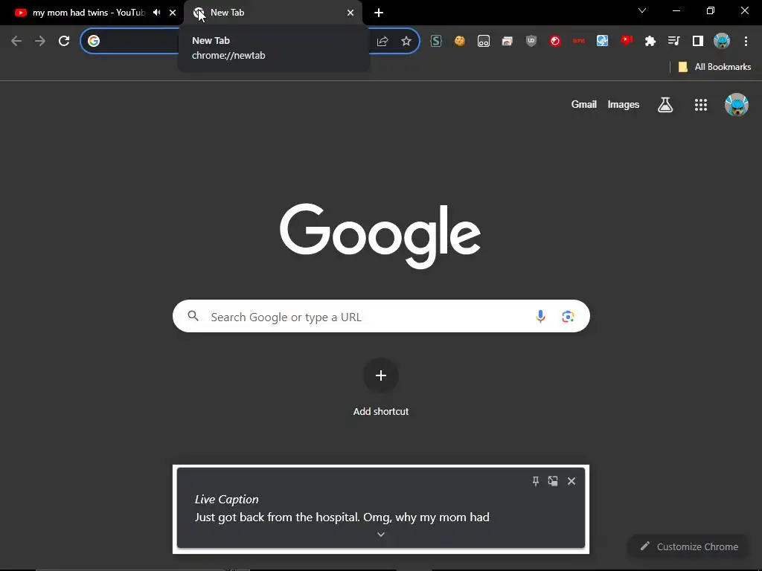Start voice search with microphone
This screenshot has height=571, width=762.
pos(540,317)
